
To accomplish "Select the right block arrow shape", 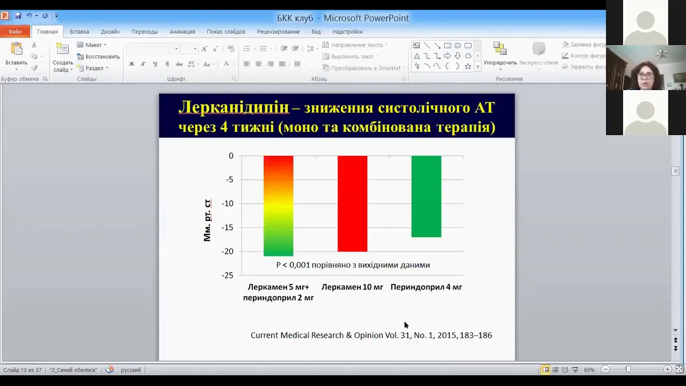I will (x=448, y=56).
